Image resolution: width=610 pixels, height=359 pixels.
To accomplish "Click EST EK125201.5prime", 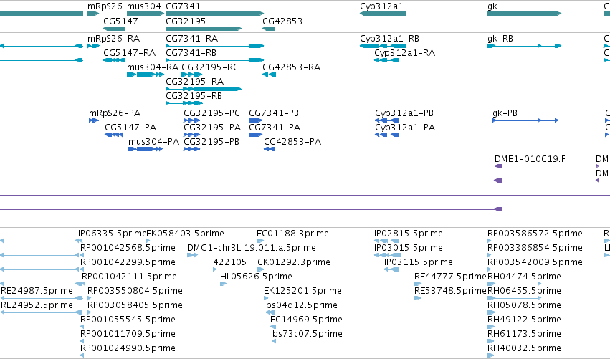I will [266, 299].
